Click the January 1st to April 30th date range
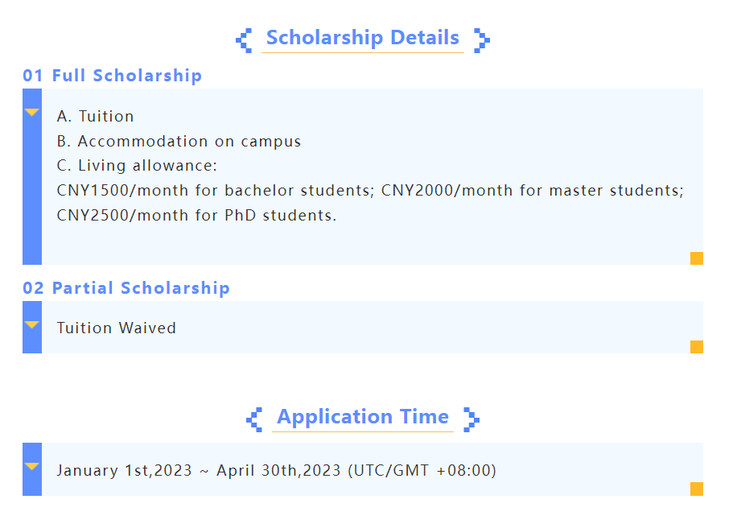The image size is (737, 524). [x=276, y=470]
